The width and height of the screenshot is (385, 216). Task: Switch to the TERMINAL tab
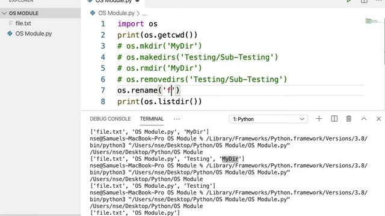point(152,119)
